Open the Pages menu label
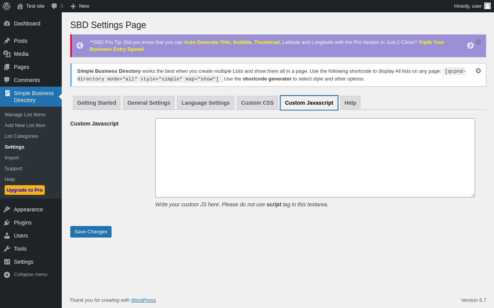 22,67
